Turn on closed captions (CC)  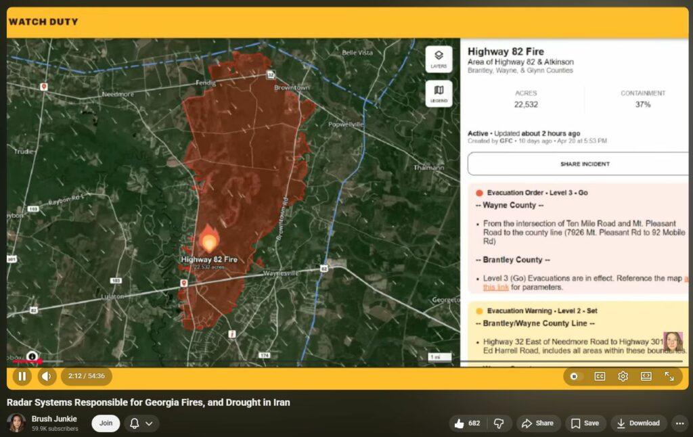[x=600, y=376]
